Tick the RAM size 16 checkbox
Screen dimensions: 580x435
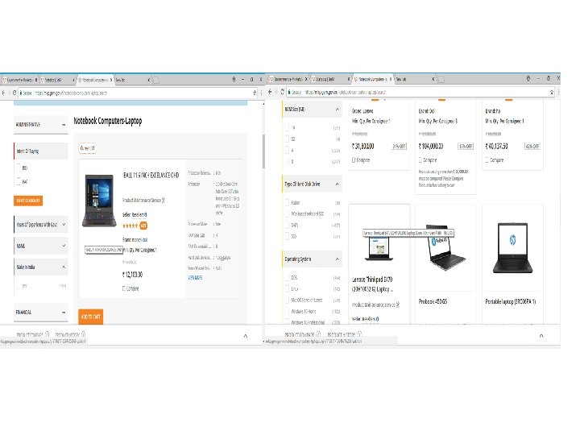[x=287, y=127]
